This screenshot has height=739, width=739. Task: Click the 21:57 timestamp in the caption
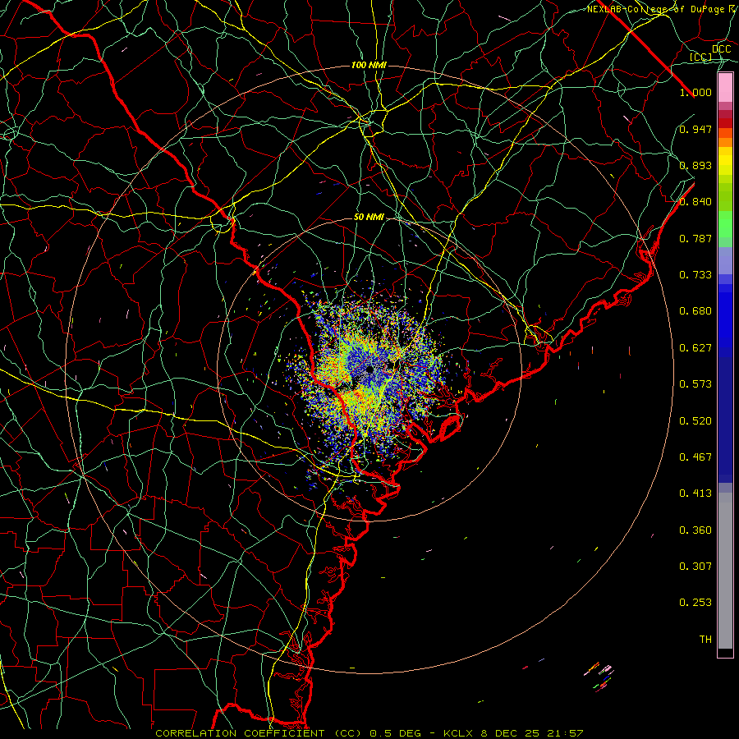click(565, 733)
